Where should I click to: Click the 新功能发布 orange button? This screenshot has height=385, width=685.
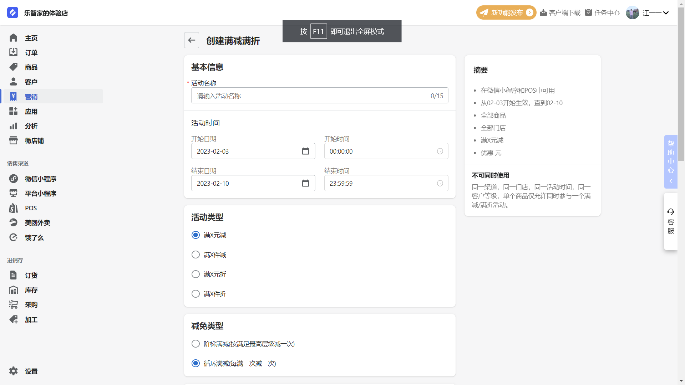click(x=506, y=13)
